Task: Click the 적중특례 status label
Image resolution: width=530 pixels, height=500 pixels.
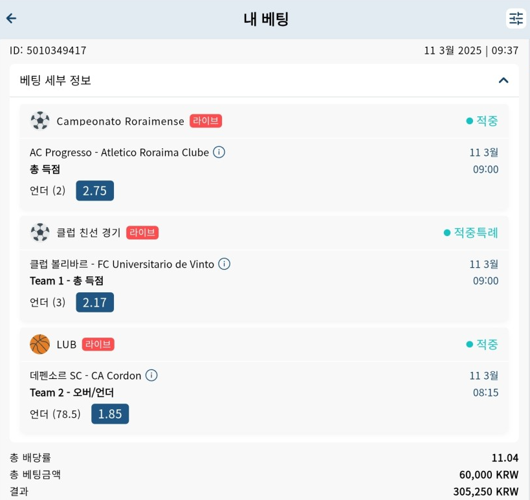Action: pyautogui.click(x=476, y=233)
